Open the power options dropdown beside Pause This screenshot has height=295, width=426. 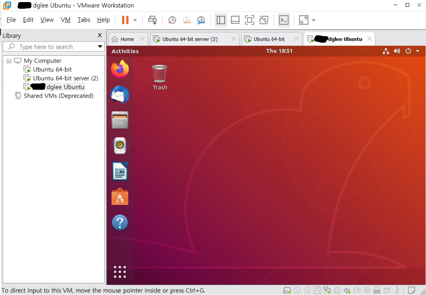135,20
